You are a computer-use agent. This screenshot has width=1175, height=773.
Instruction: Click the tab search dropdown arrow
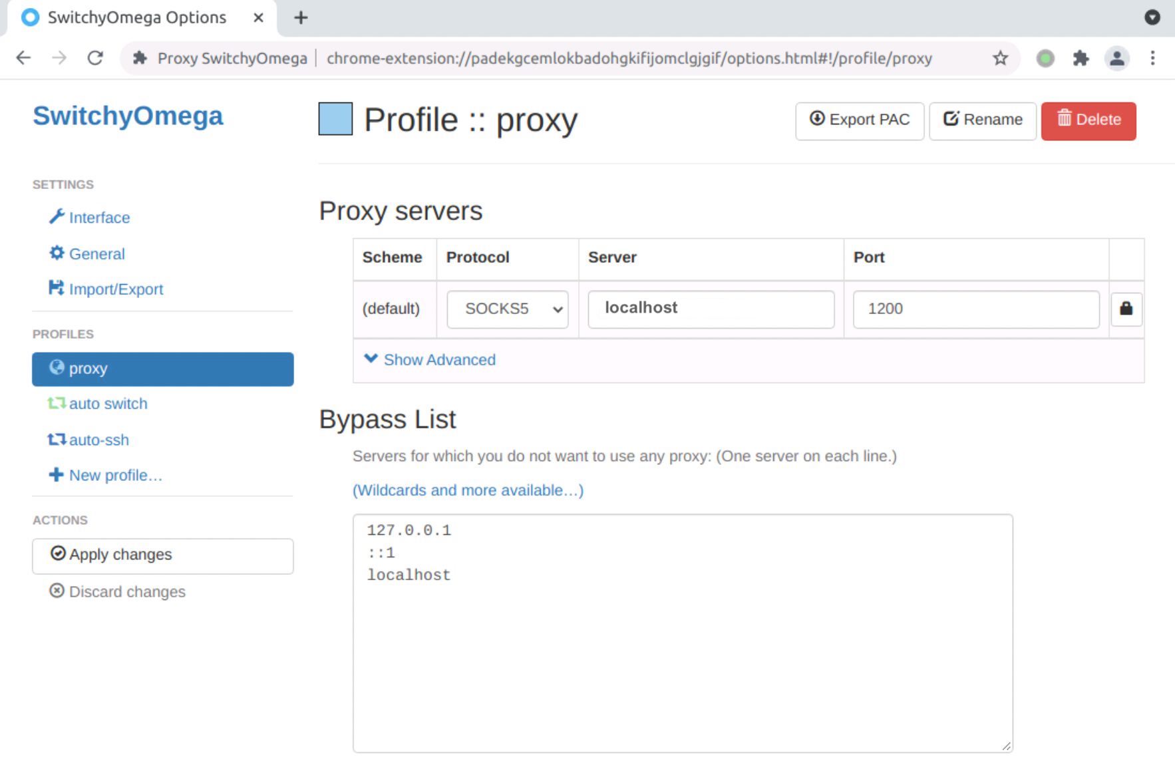[1152, 17]
